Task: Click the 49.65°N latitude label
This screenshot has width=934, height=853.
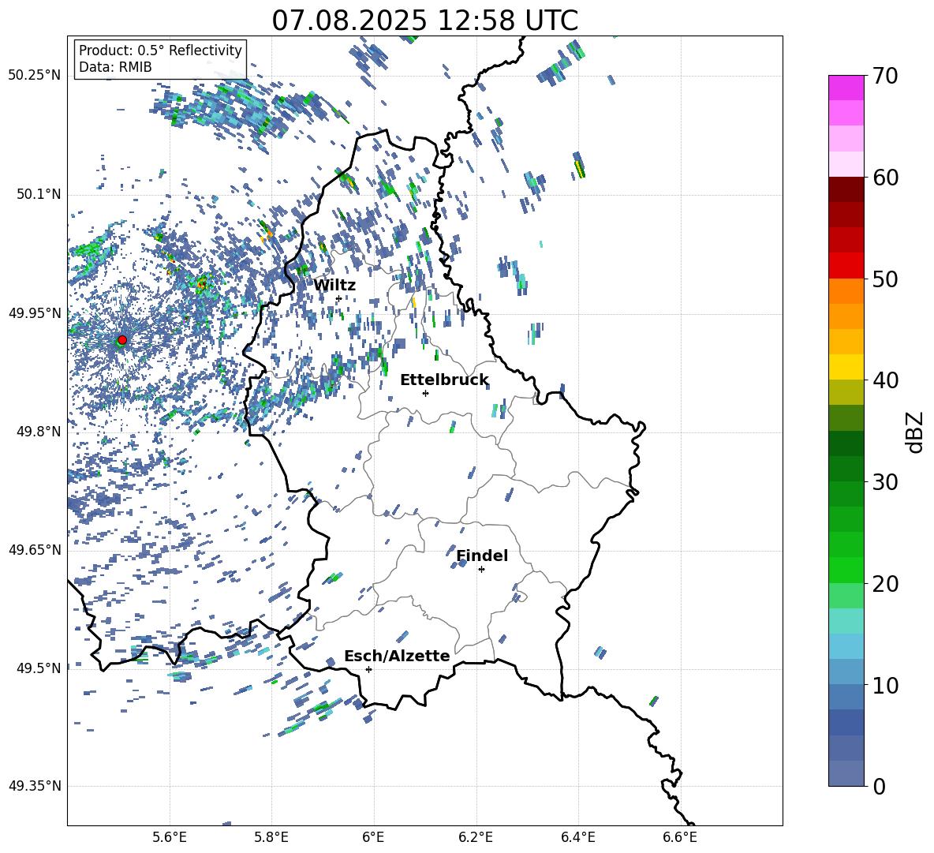Action: 35,550
